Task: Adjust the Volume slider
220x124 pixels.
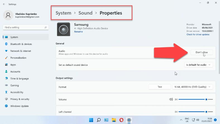Action: tap(196, 99)
